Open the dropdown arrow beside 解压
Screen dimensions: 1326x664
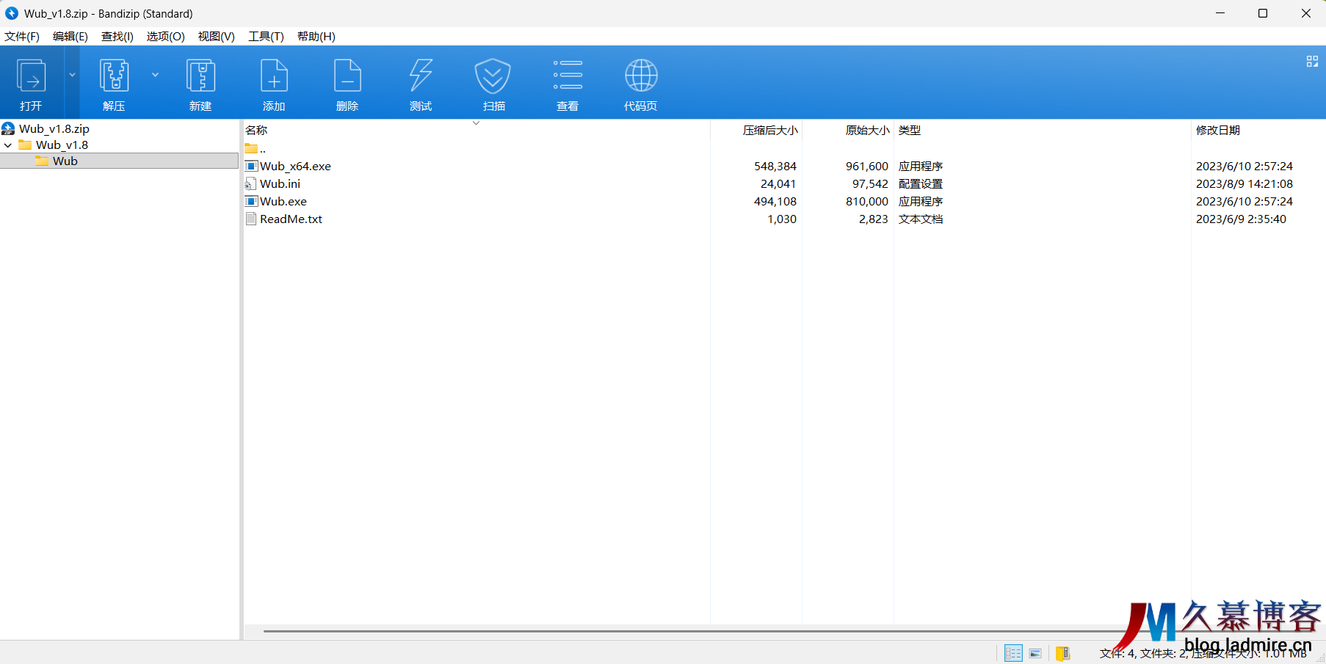[x=155, y=75]
